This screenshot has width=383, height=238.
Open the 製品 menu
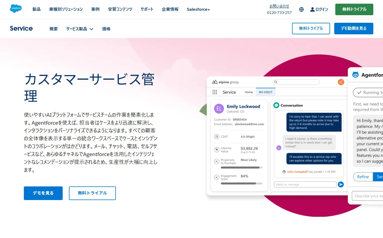[36, 9]
